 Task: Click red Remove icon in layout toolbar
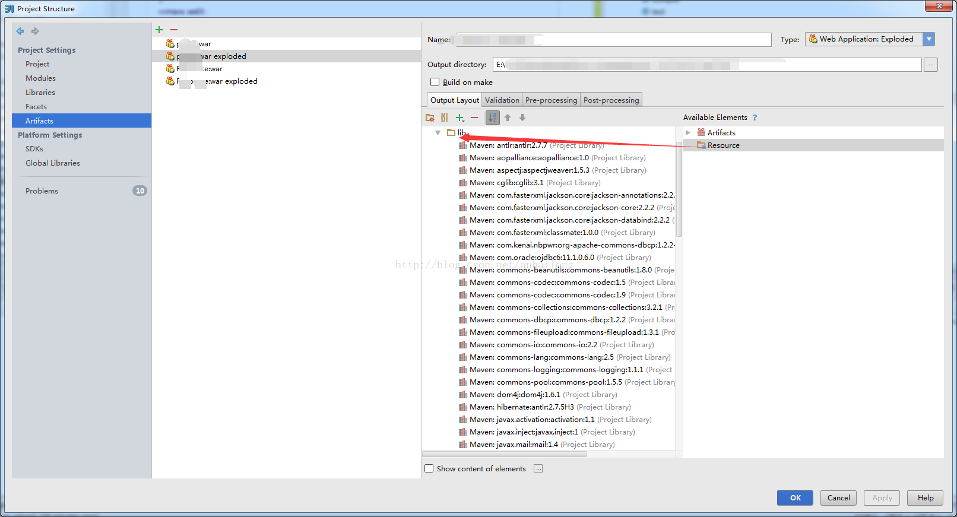tap(474, 118)
